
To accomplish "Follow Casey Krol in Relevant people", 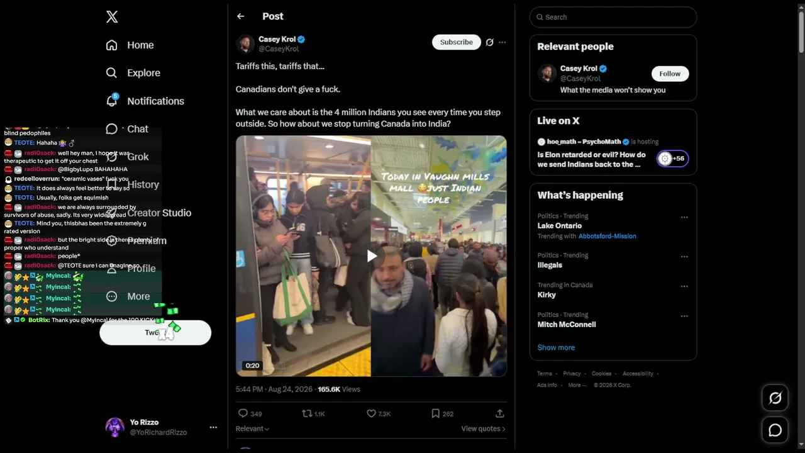I will tap(670, 74).
